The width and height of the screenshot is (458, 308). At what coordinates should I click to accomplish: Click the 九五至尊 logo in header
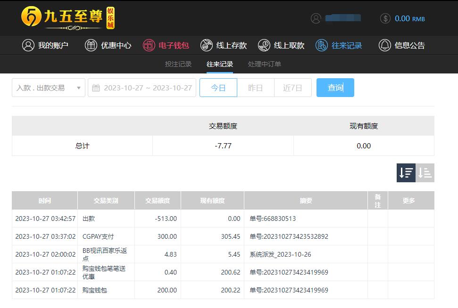pos(68,18)
